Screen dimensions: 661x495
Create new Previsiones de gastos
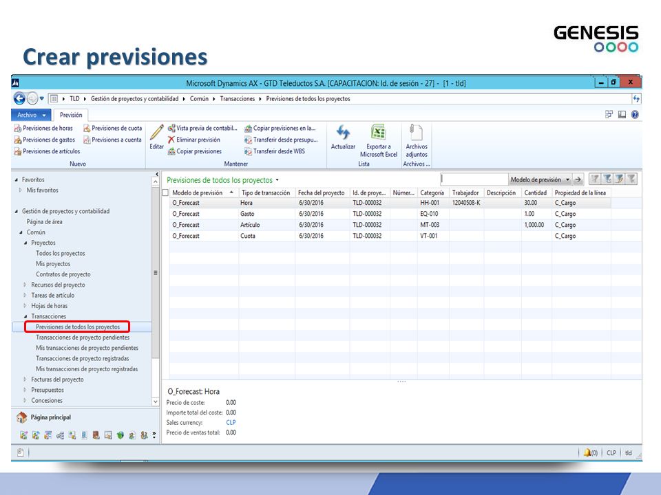[x=45, y=140]
